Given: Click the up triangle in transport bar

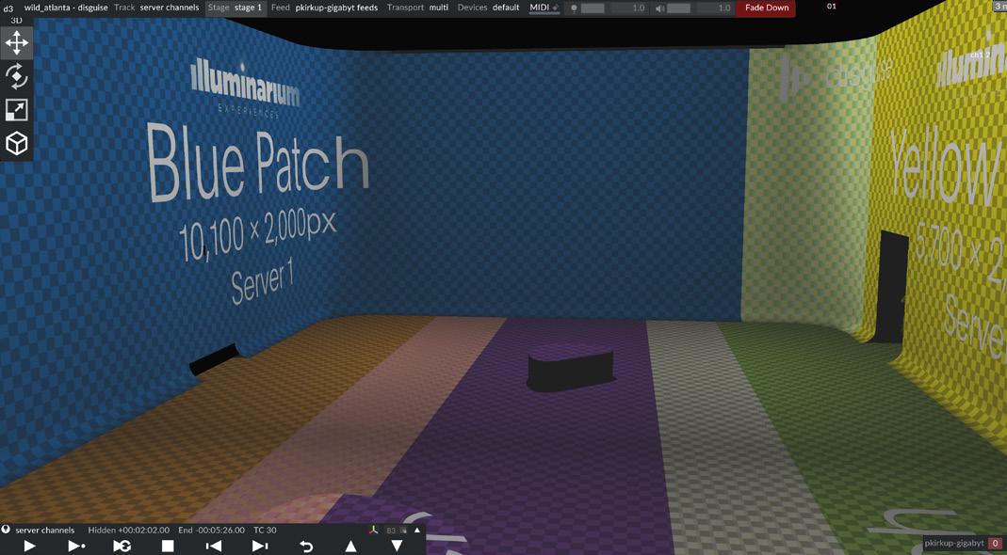Looking at the screenshot, I should point(350,546).
